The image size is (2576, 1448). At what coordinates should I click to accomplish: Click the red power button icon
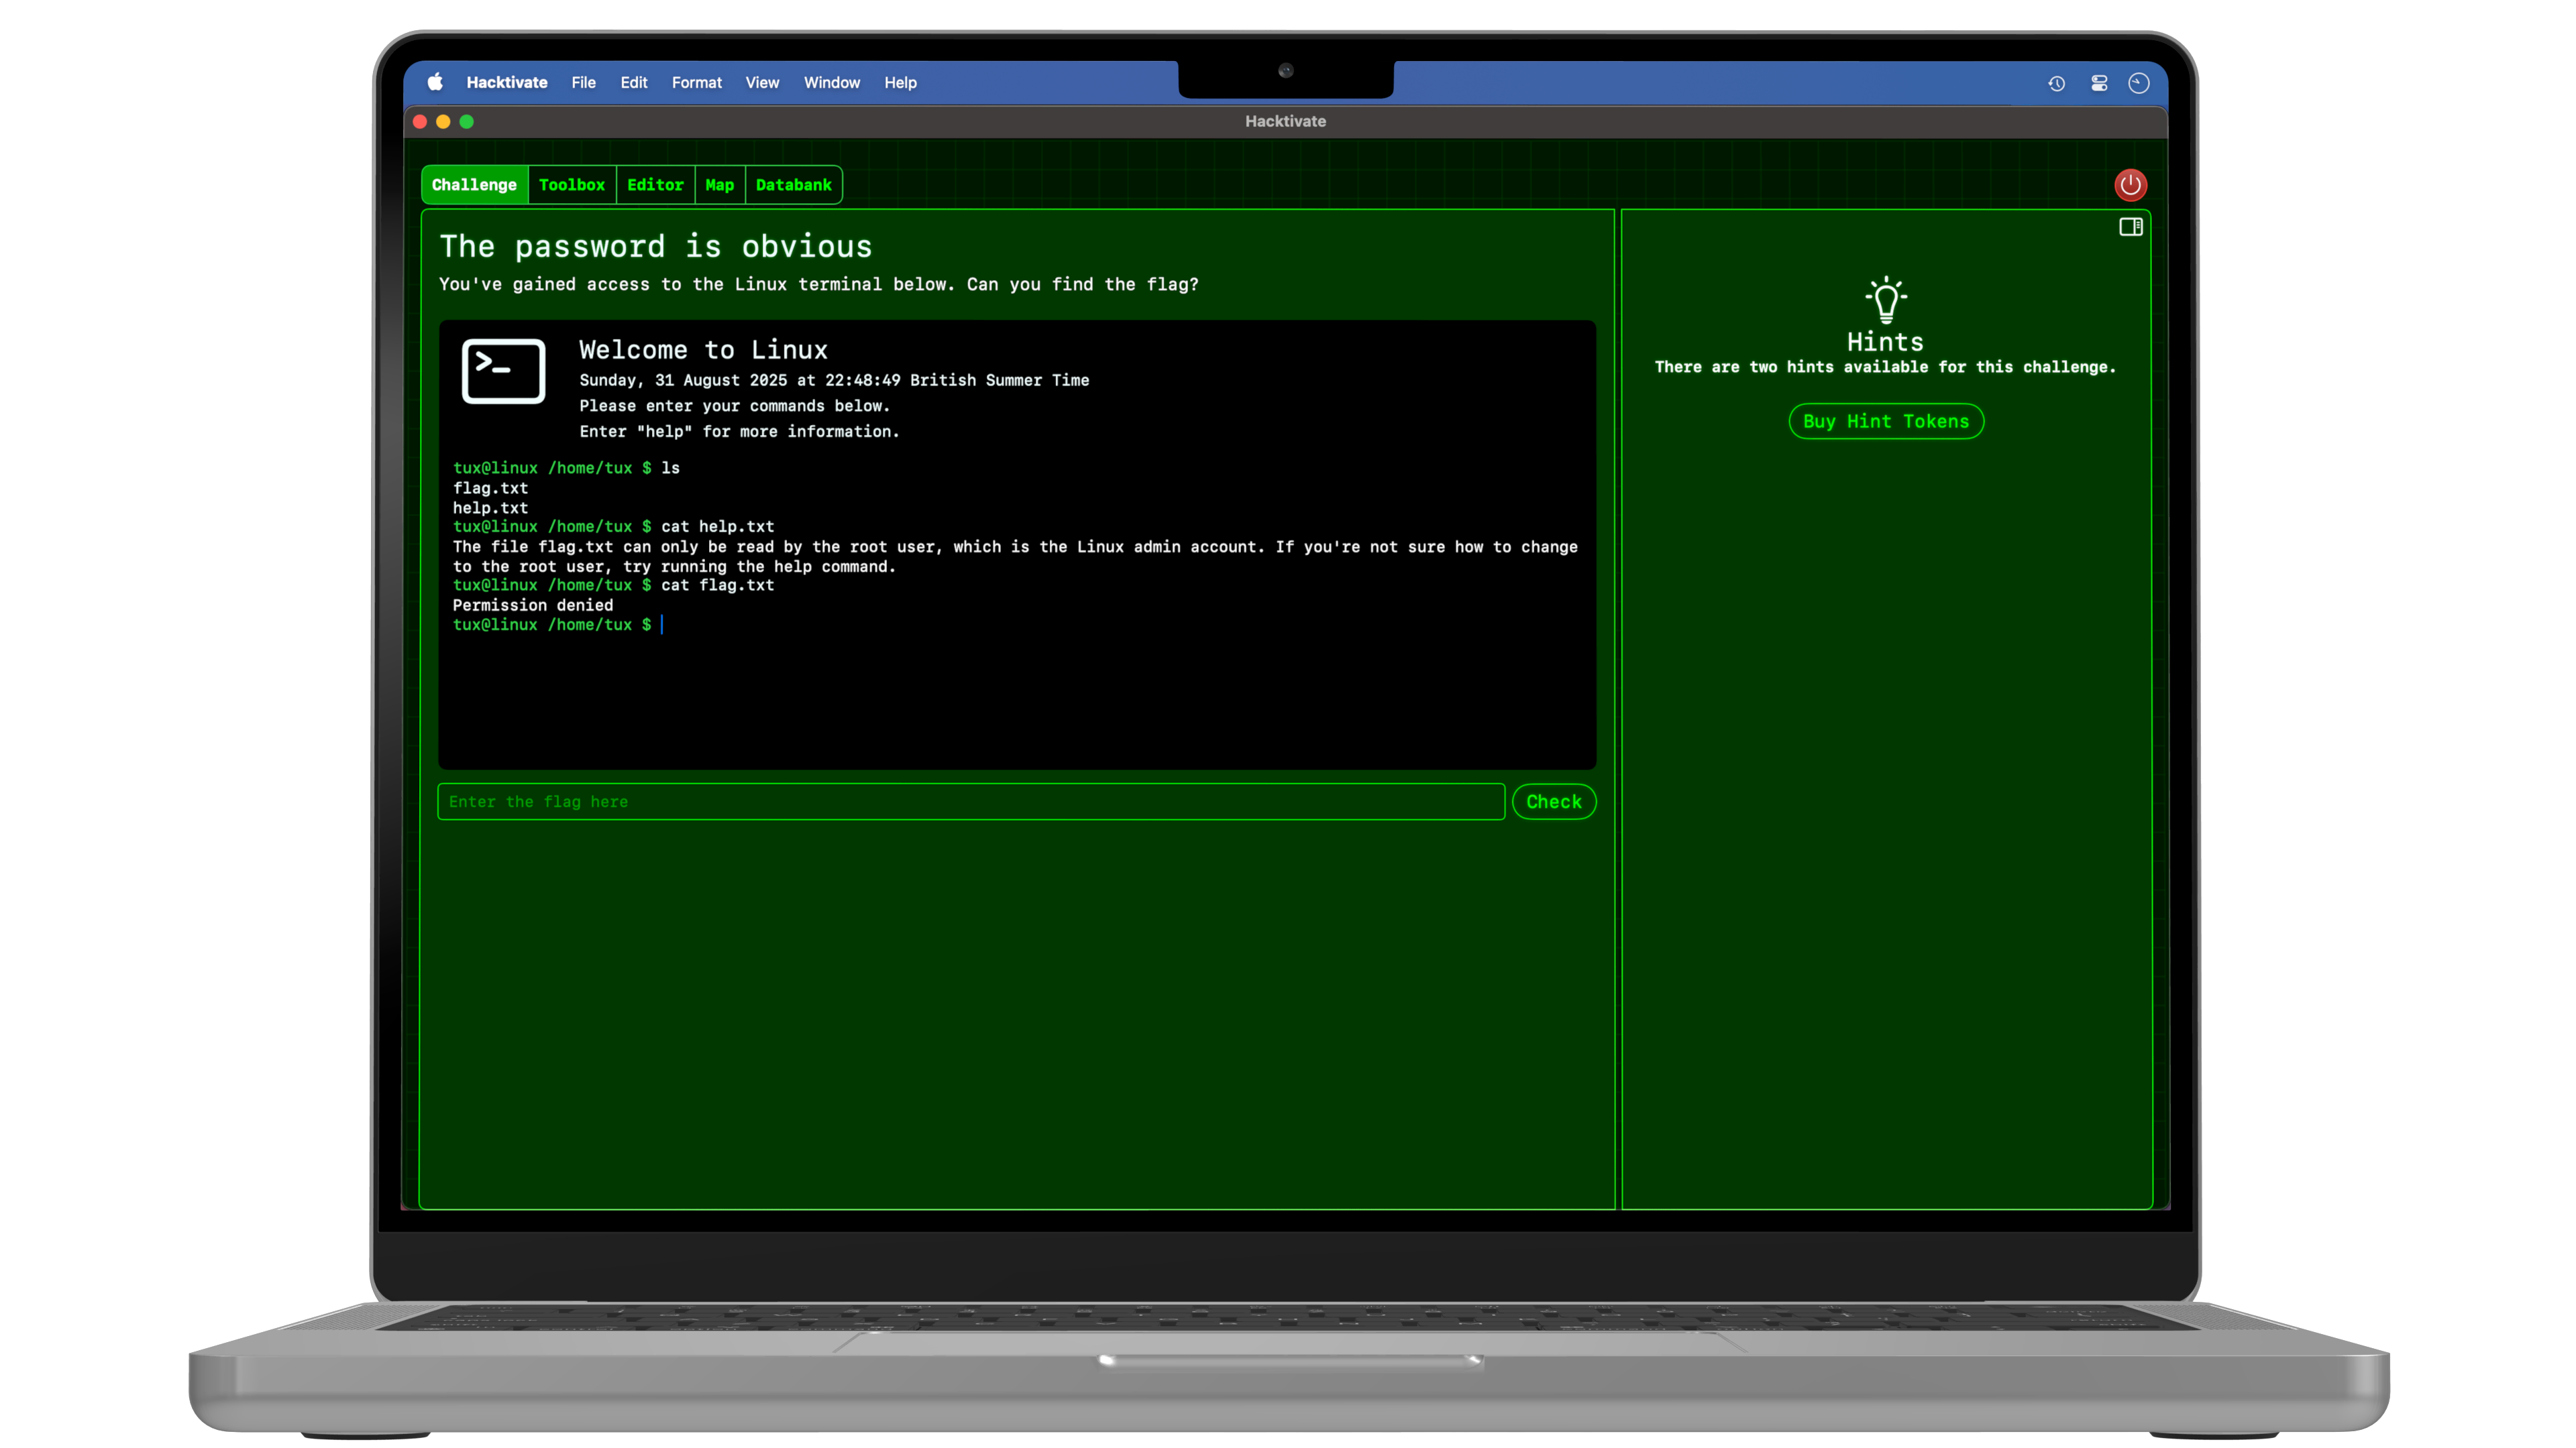tap(2130, 185)
